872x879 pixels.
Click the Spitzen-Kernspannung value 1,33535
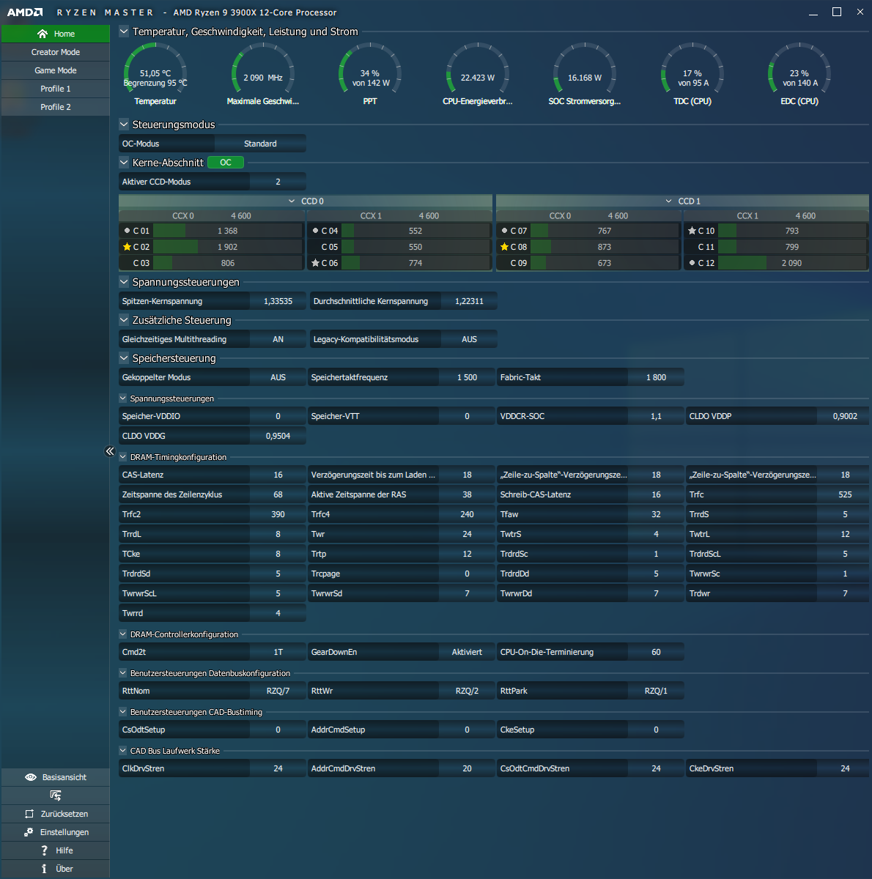coord(278,301)
